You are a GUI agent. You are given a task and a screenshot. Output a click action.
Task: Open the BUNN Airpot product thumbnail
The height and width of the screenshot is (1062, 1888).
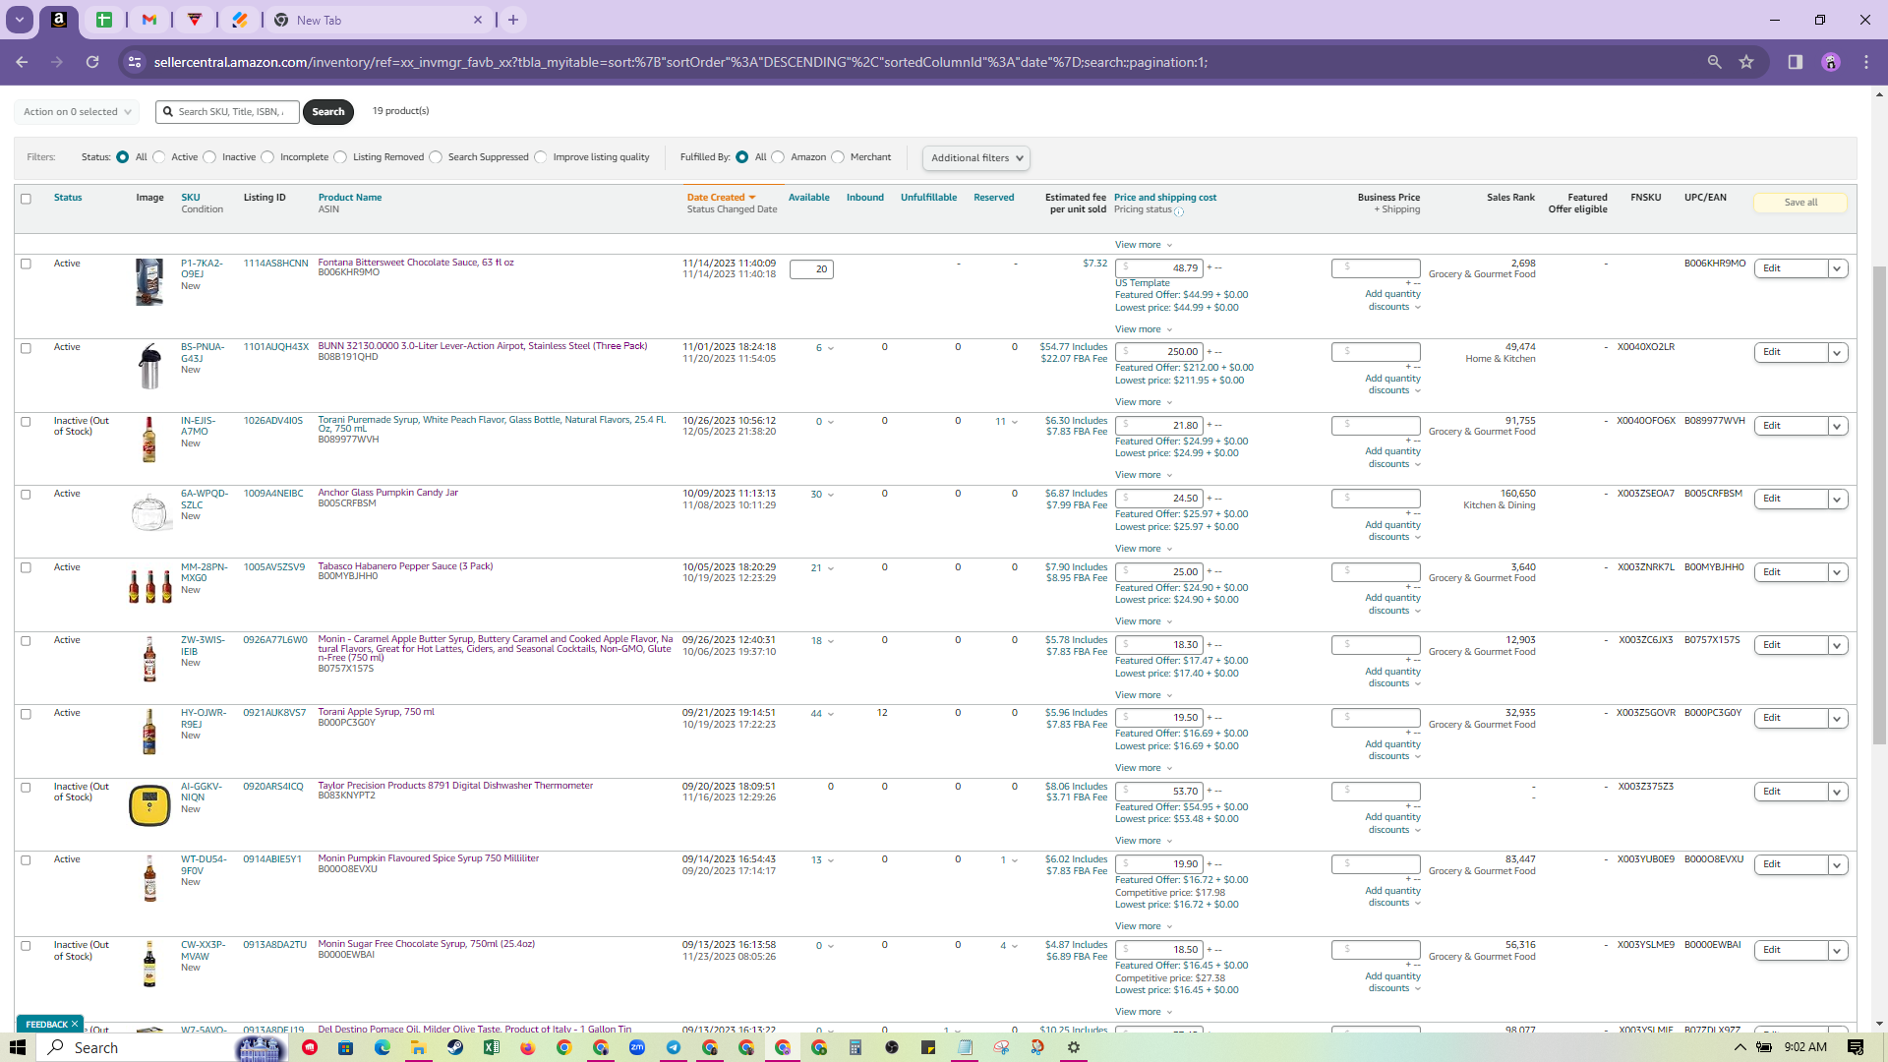(149, 366)
